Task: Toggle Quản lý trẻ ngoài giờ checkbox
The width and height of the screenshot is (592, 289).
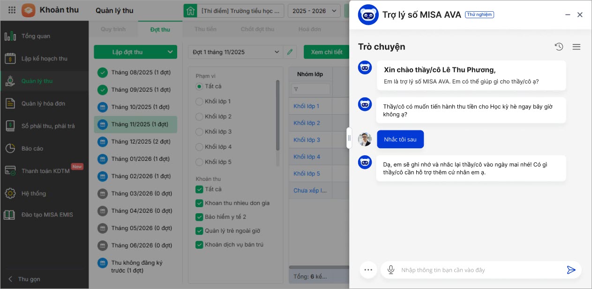Action: point(199,231)
